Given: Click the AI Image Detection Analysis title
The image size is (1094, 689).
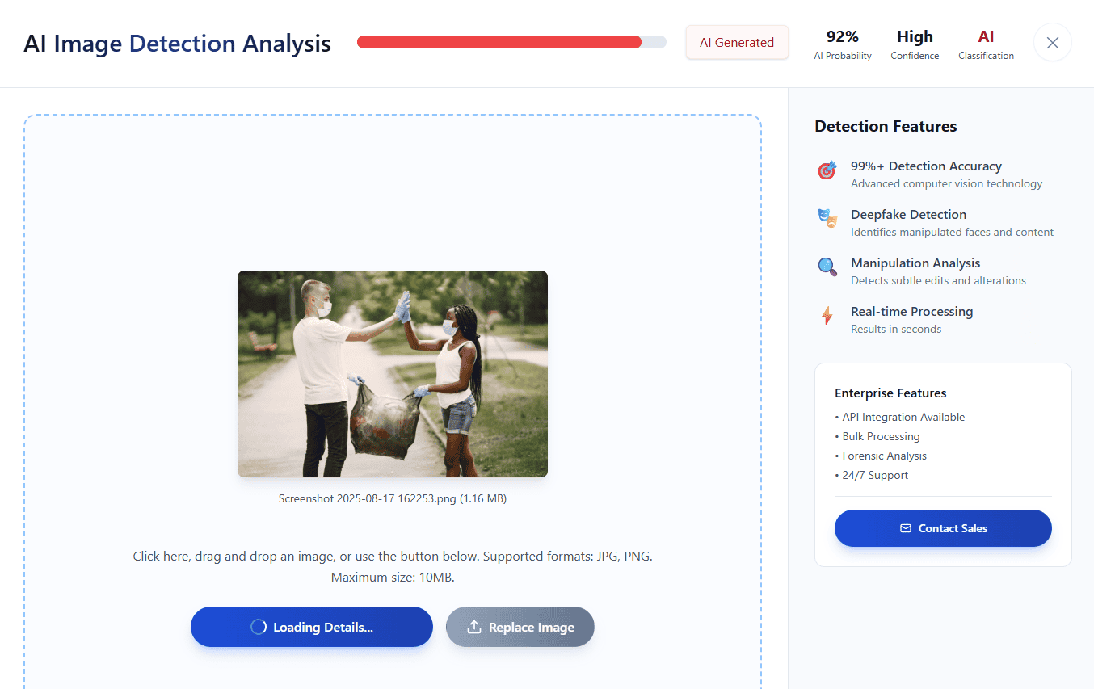Looking at the screenshot, I should coord(177,44).
